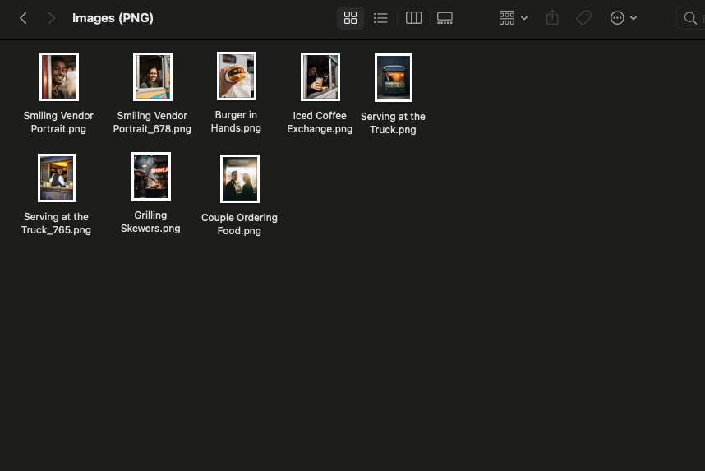This screenshot has width=705, height=471.
Task: Open the group-by options dropdown
Action: point(513,18)
